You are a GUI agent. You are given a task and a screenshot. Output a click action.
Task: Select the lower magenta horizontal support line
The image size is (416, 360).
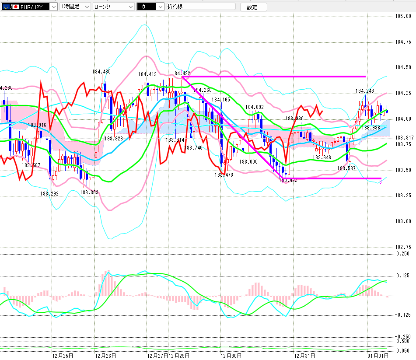click(332, 178)
